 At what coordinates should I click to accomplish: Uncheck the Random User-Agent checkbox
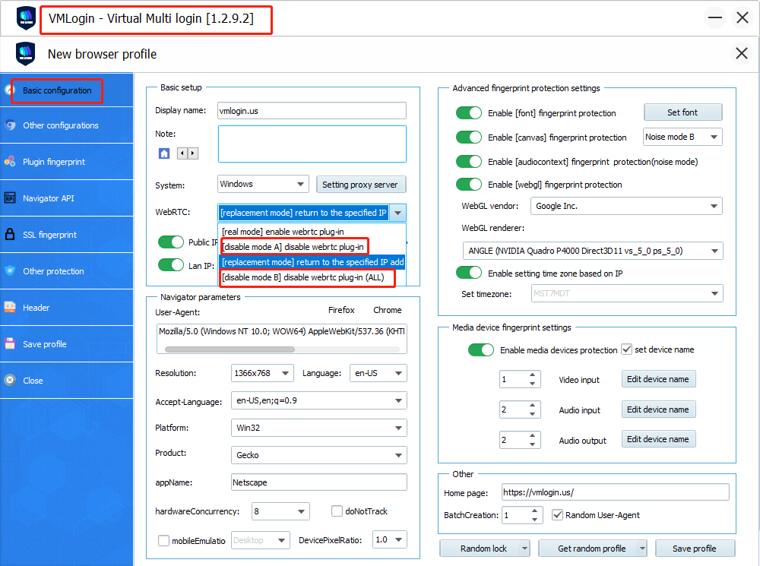pos(557,515)
